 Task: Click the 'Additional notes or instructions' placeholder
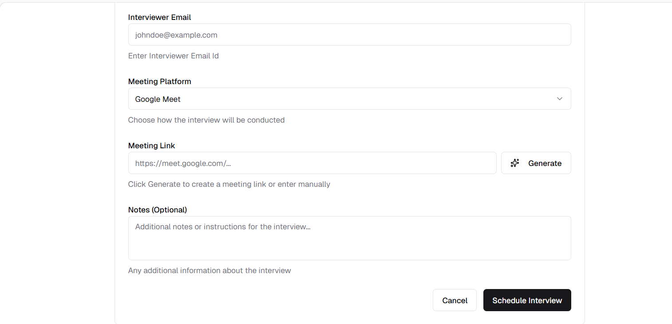pyautogui.click(x=222, y=227)
